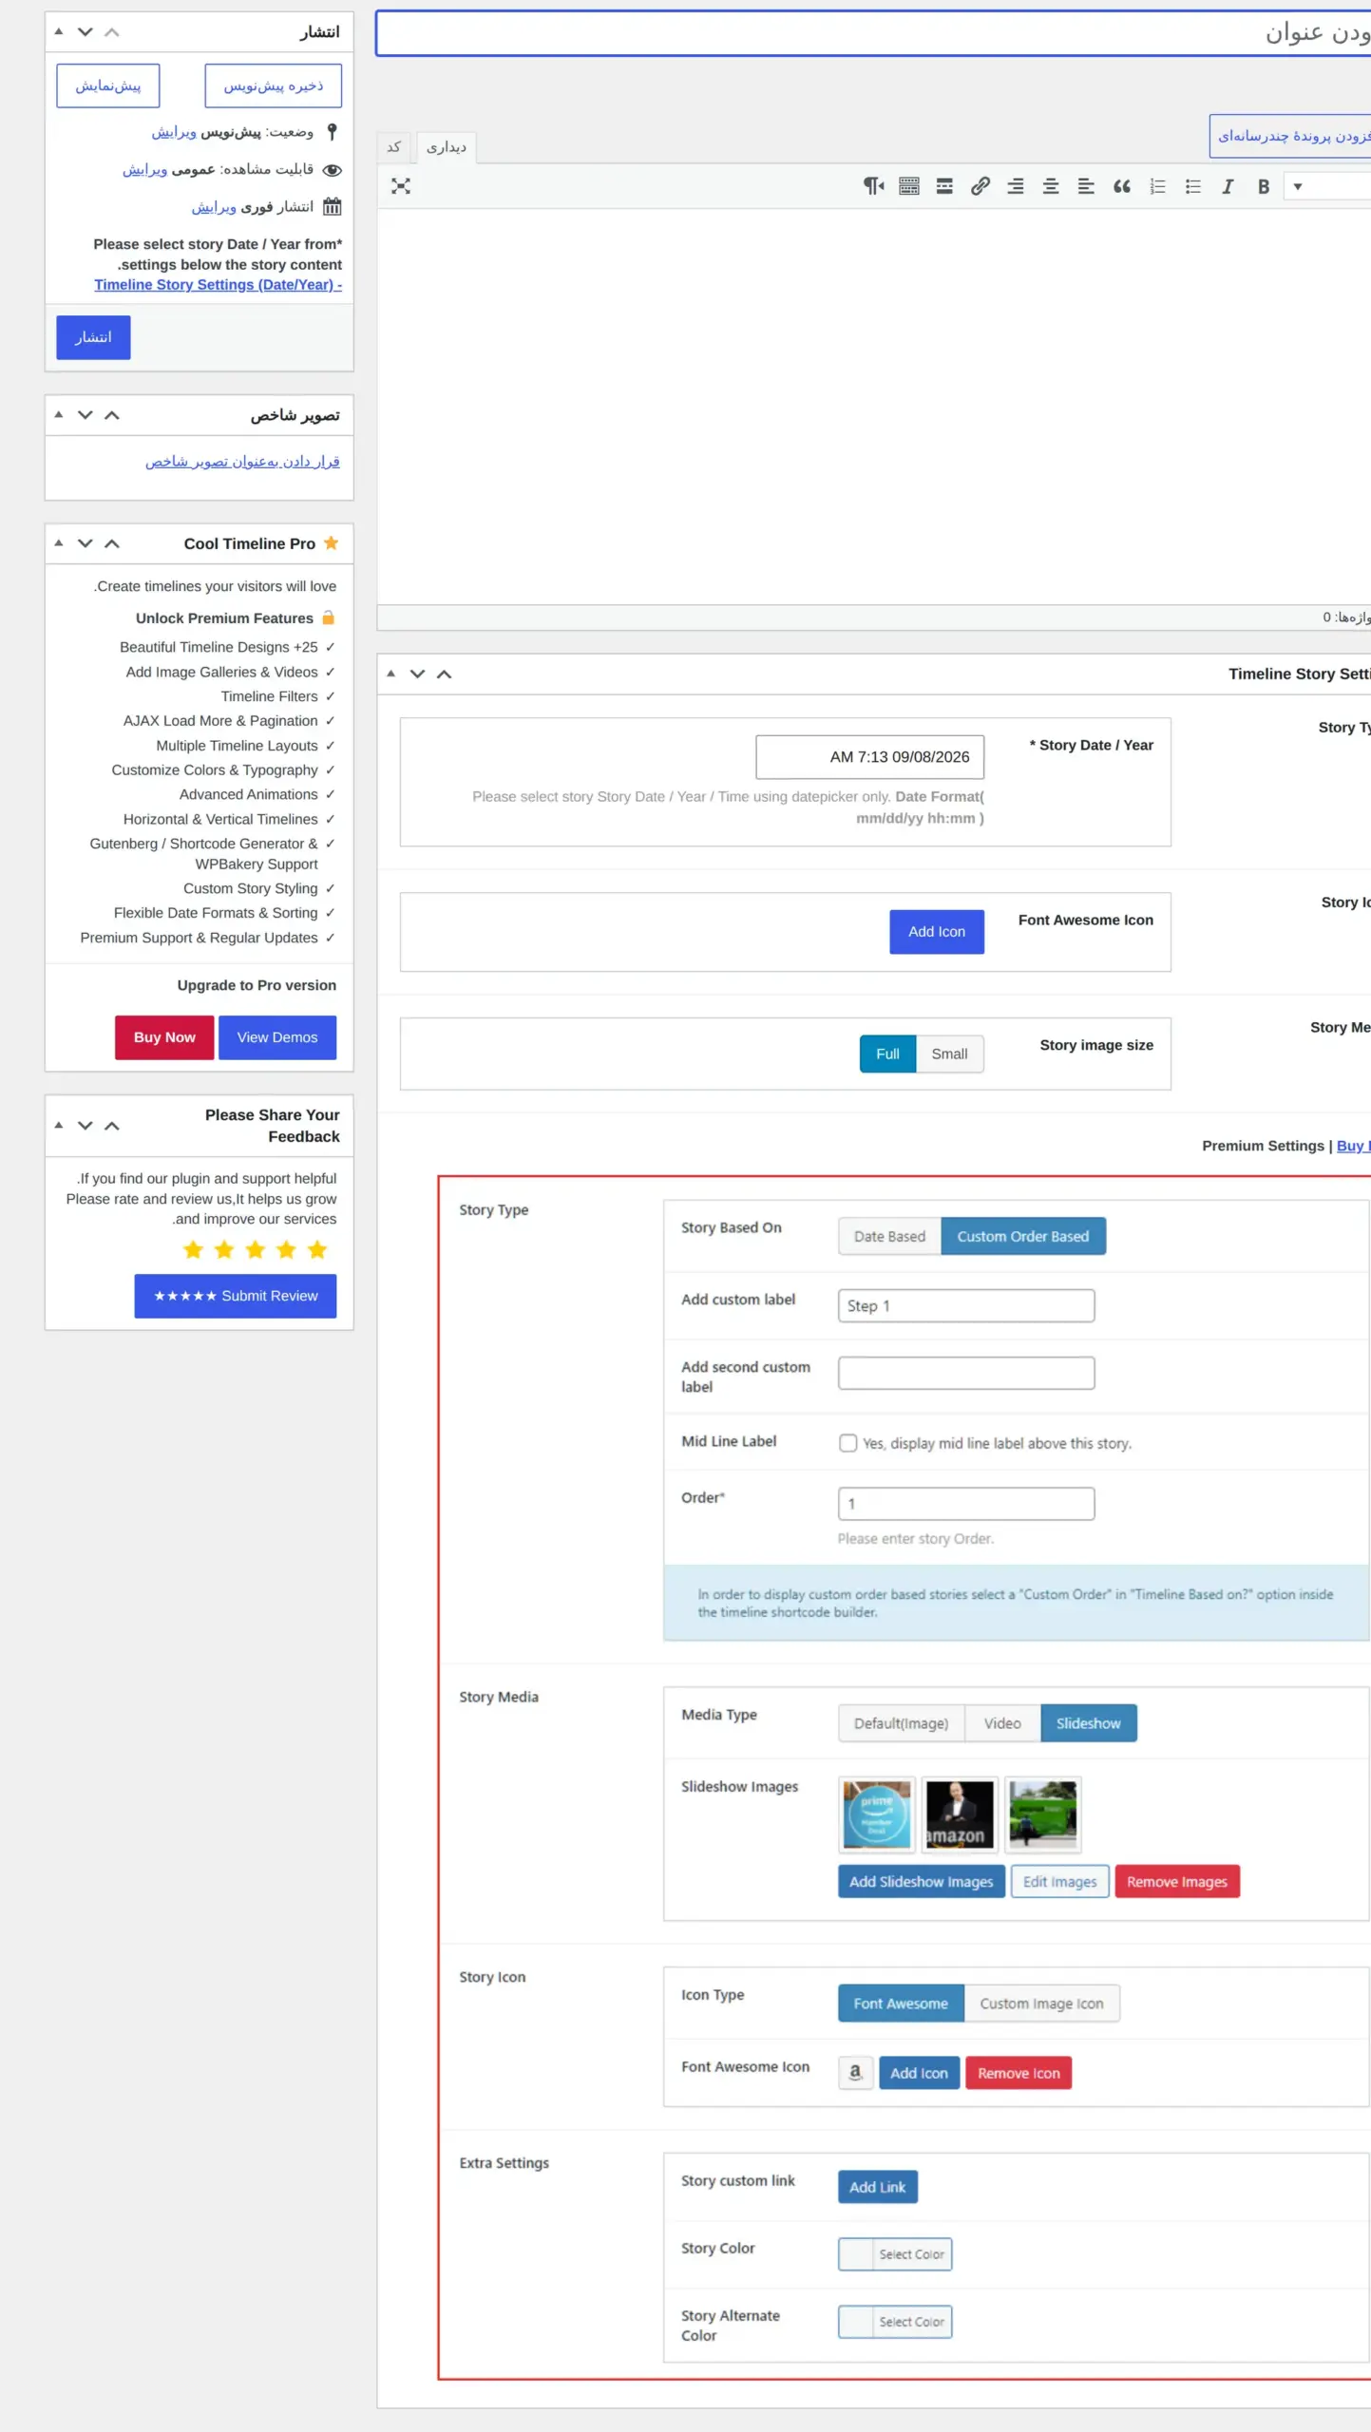Viewport: 1371px width, 2432px height.
Task: Click the lock icon by Unlock Premium Features
Action: click(328, 617)
